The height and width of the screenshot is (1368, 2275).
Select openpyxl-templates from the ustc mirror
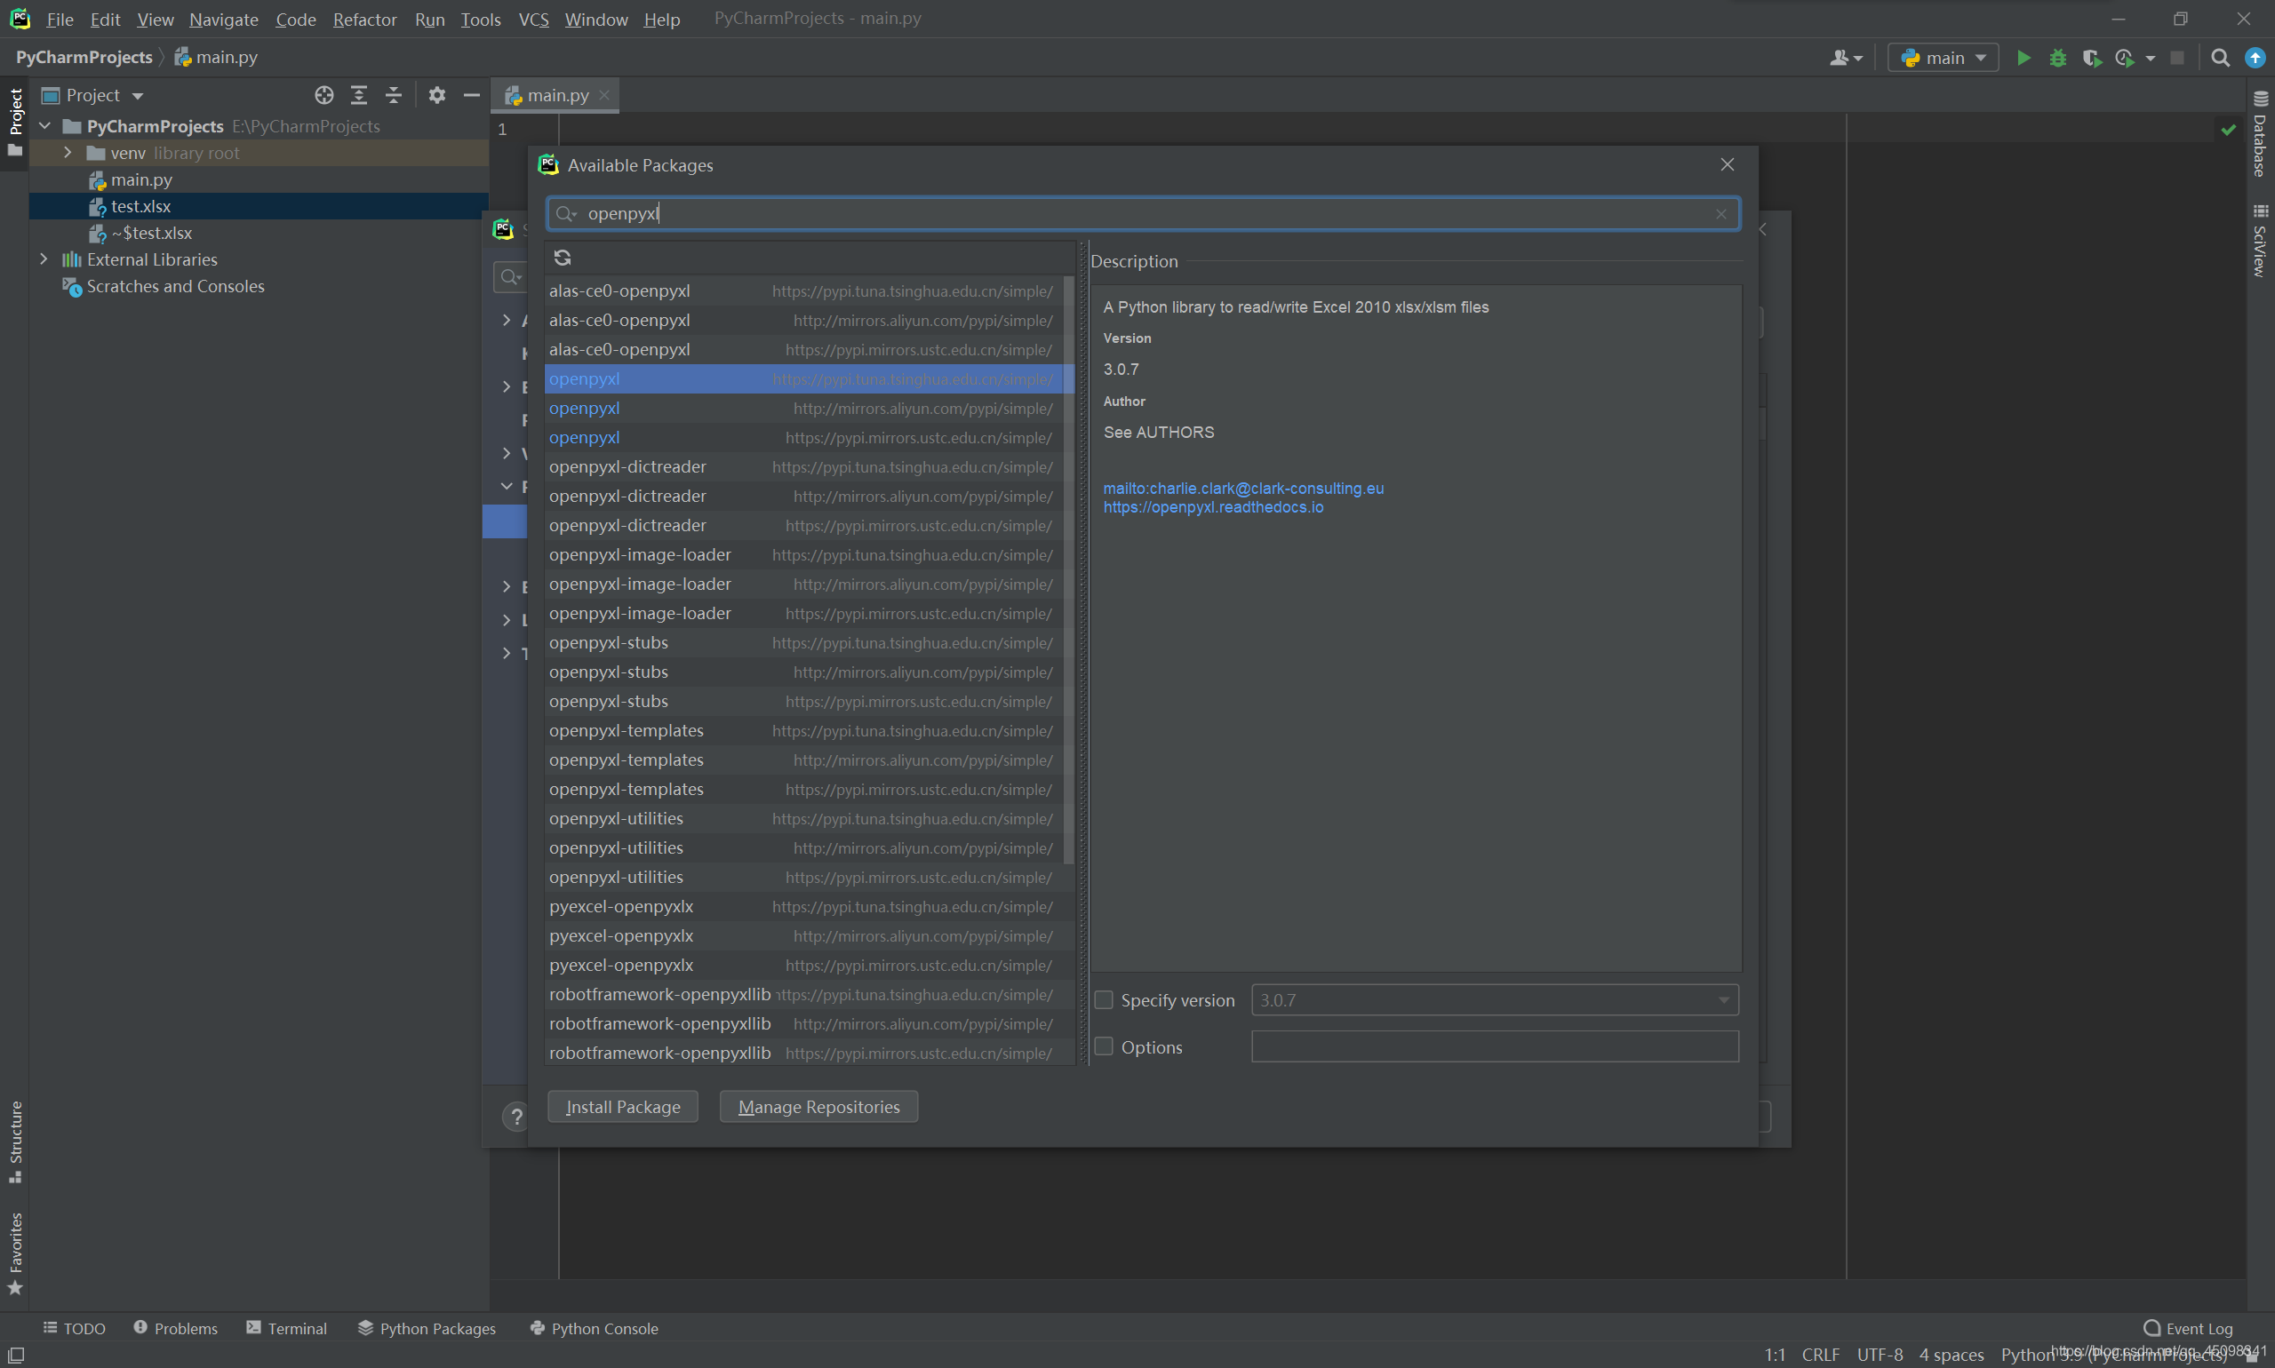(x=804, y=789)
